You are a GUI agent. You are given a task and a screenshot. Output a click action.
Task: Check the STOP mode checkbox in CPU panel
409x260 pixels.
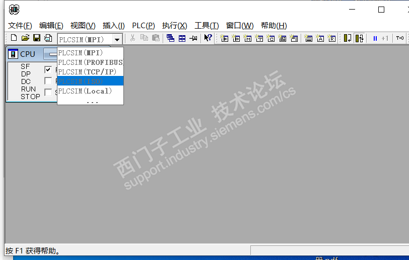48,93
